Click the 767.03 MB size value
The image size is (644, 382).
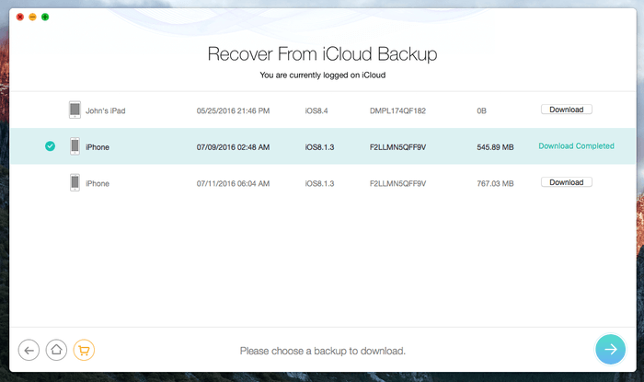pyautogui.click(x=495, y=183)
